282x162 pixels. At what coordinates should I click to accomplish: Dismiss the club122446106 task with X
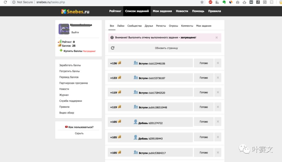(218, 63)
